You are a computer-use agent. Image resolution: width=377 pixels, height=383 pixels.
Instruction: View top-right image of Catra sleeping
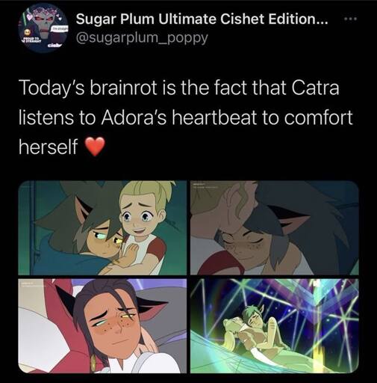275,227
